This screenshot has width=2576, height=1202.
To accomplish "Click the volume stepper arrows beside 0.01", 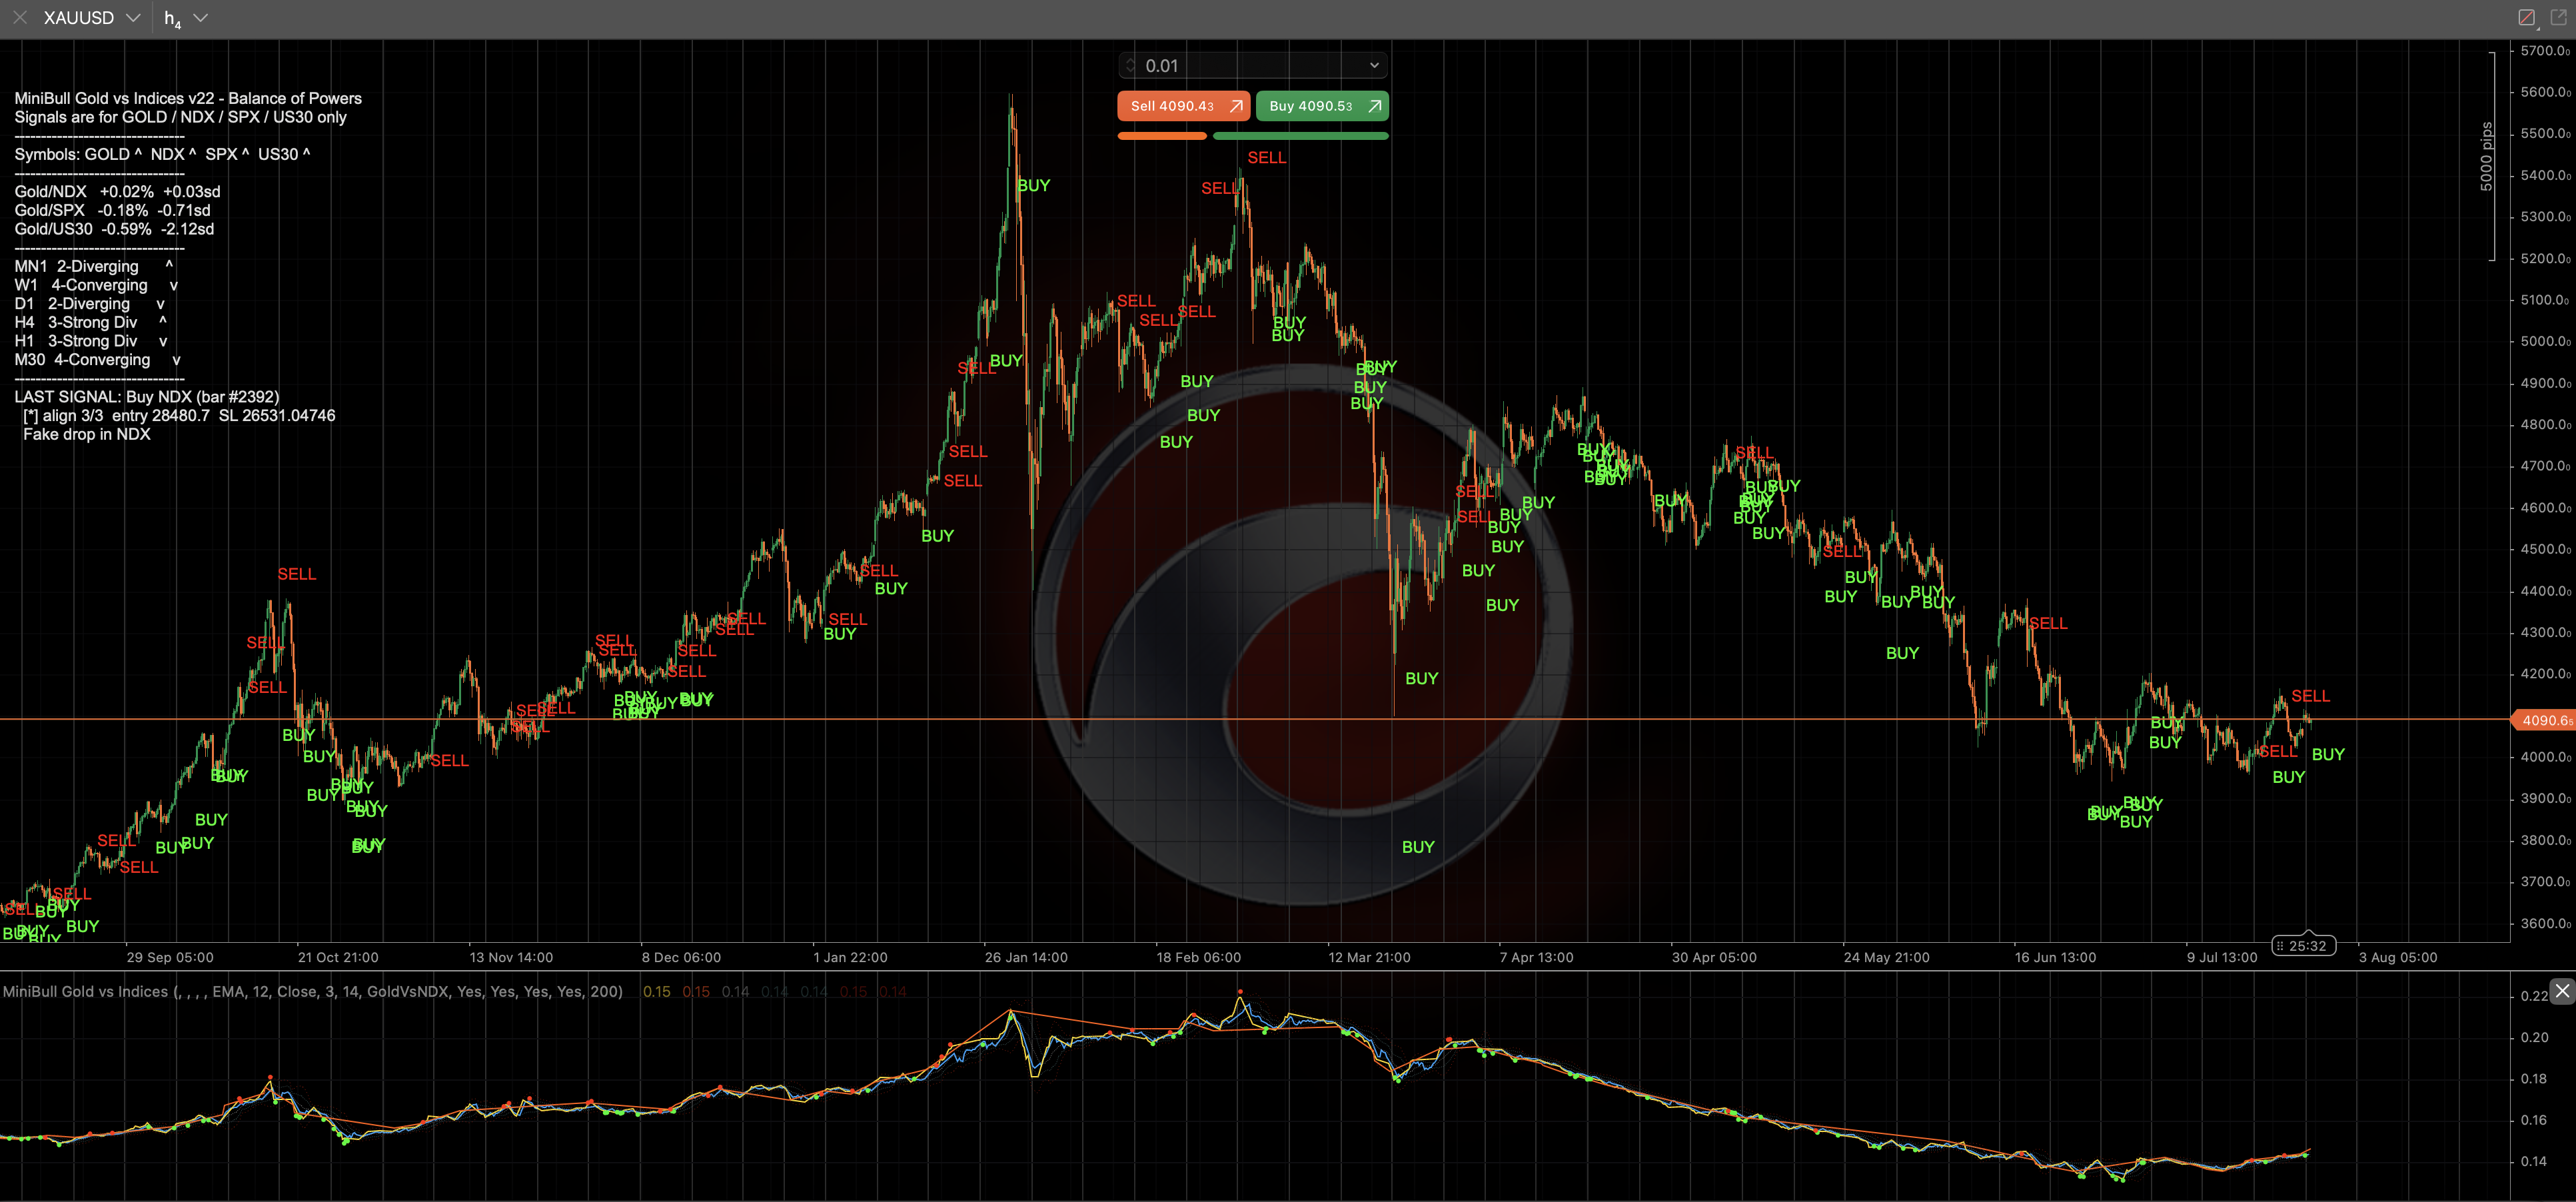I will (x=1130, y=65).
